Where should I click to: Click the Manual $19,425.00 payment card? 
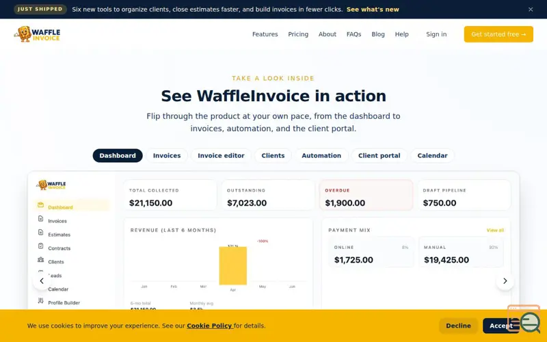461,252
